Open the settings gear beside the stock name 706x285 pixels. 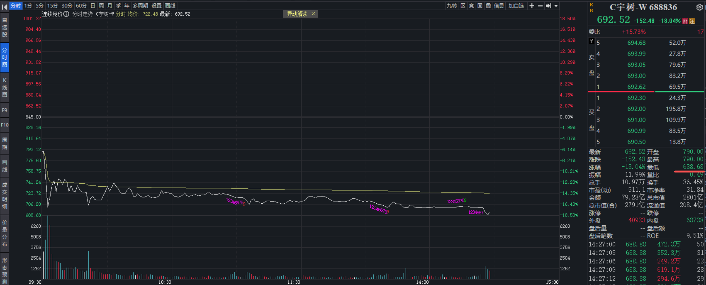pos(700,7)
